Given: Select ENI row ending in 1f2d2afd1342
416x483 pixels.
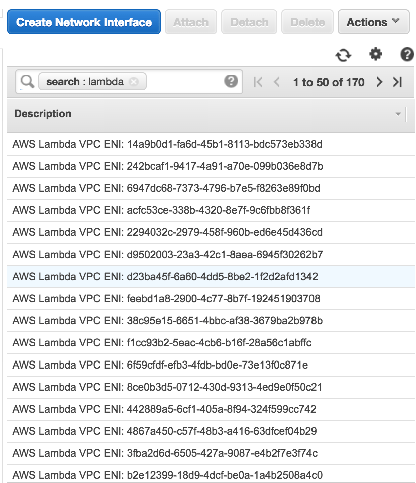Looking at the screenshot, I should 165,277.
